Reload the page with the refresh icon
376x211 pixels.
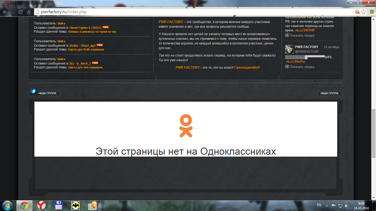(21, 12)
